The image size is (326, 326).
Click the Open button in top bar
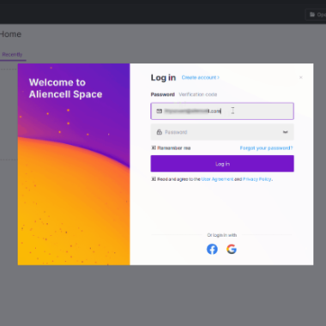316,15
